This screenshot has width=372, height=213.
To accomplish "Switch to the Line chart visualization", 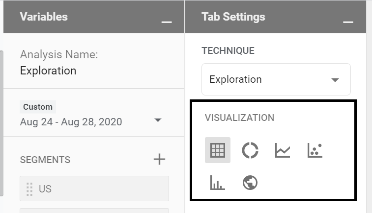I will (283, 150).
